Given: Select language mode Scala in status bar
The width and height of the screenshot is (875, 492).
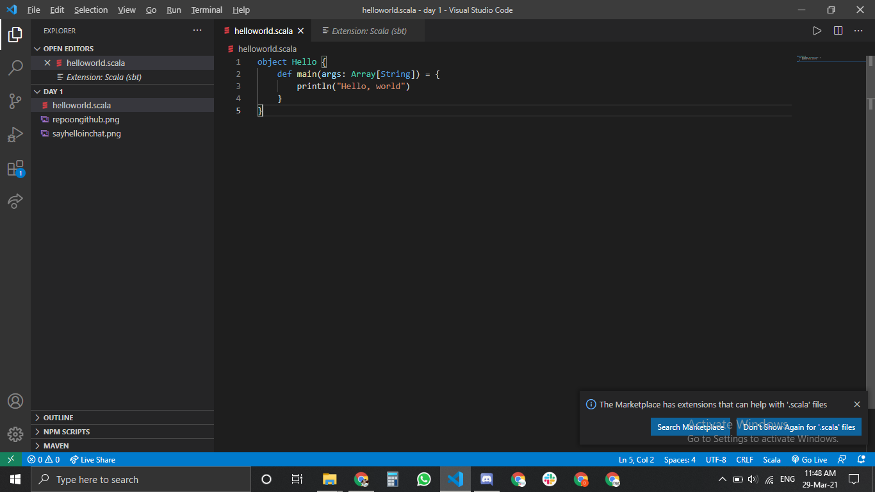Looking at the screenshot, I should pyautogui.click(x=771, y=459).
